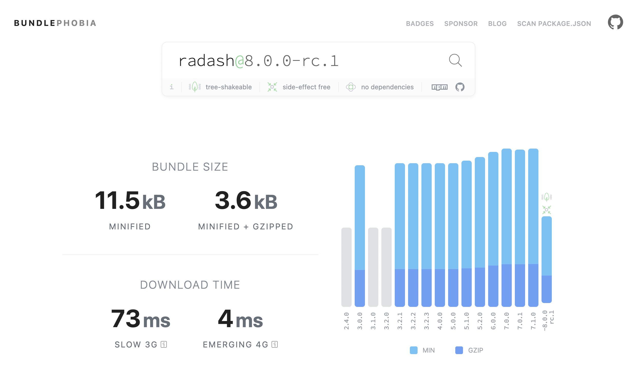The width and height of the screenshot is (637, 389).
Task: Open Scan package.json link
Action: coord(554,24)
